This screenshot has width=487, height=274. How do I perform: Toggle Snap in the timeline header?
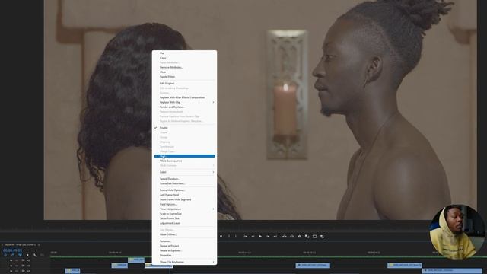click(x=13, y=255)
